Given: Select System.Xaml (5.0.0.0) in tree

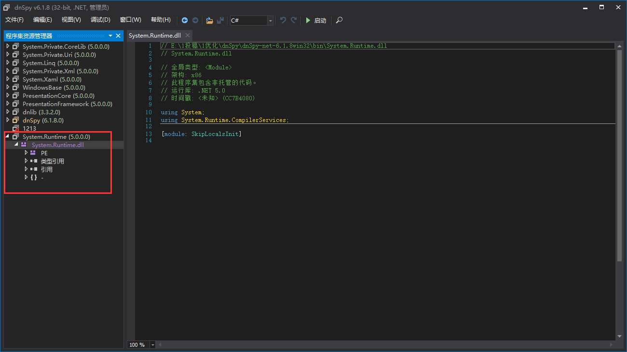Looking at the screenshot, I should point(52,79).
